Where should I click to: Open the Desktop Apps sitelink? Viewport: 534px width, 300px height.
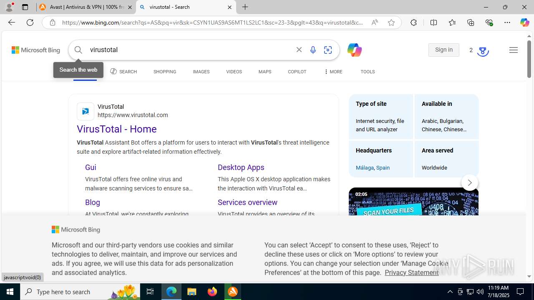click(241, 167)
